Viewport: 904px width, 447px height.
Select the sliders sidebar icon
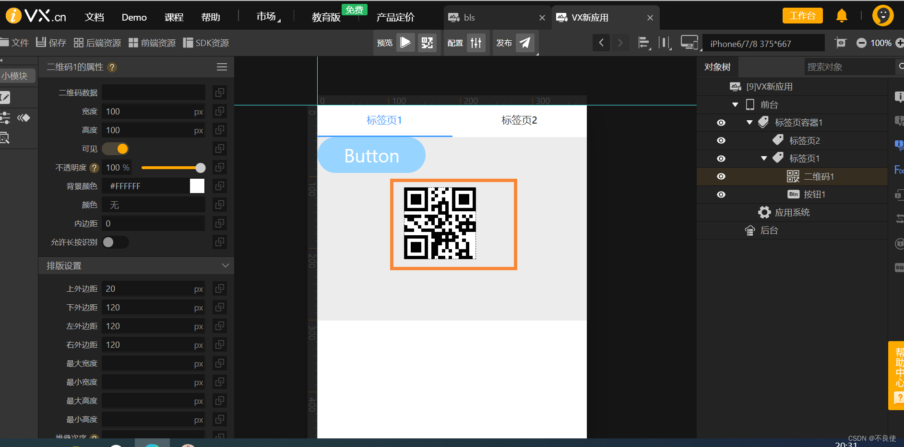click(x=5, y=118)
